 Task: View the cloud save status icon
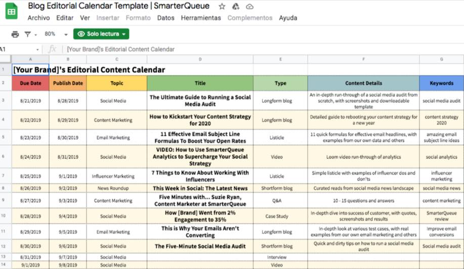coord(250,6)
